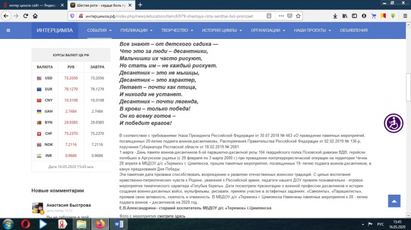Open the media player taskbar icon
The height and width of the screenshot is (230, 411).
click(x=43, y=224)
